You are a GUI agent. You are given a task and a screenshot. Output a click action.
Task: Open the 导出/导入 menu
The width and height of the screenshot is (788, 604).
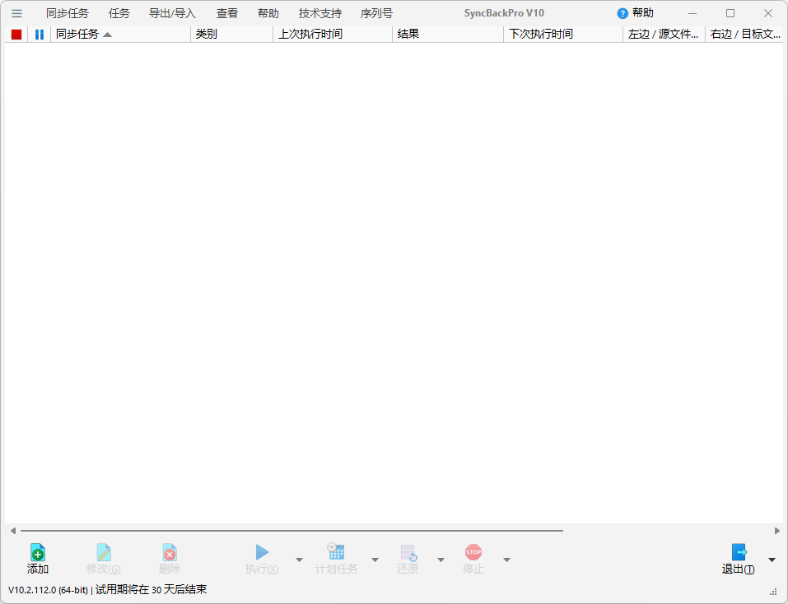point(172,13)
